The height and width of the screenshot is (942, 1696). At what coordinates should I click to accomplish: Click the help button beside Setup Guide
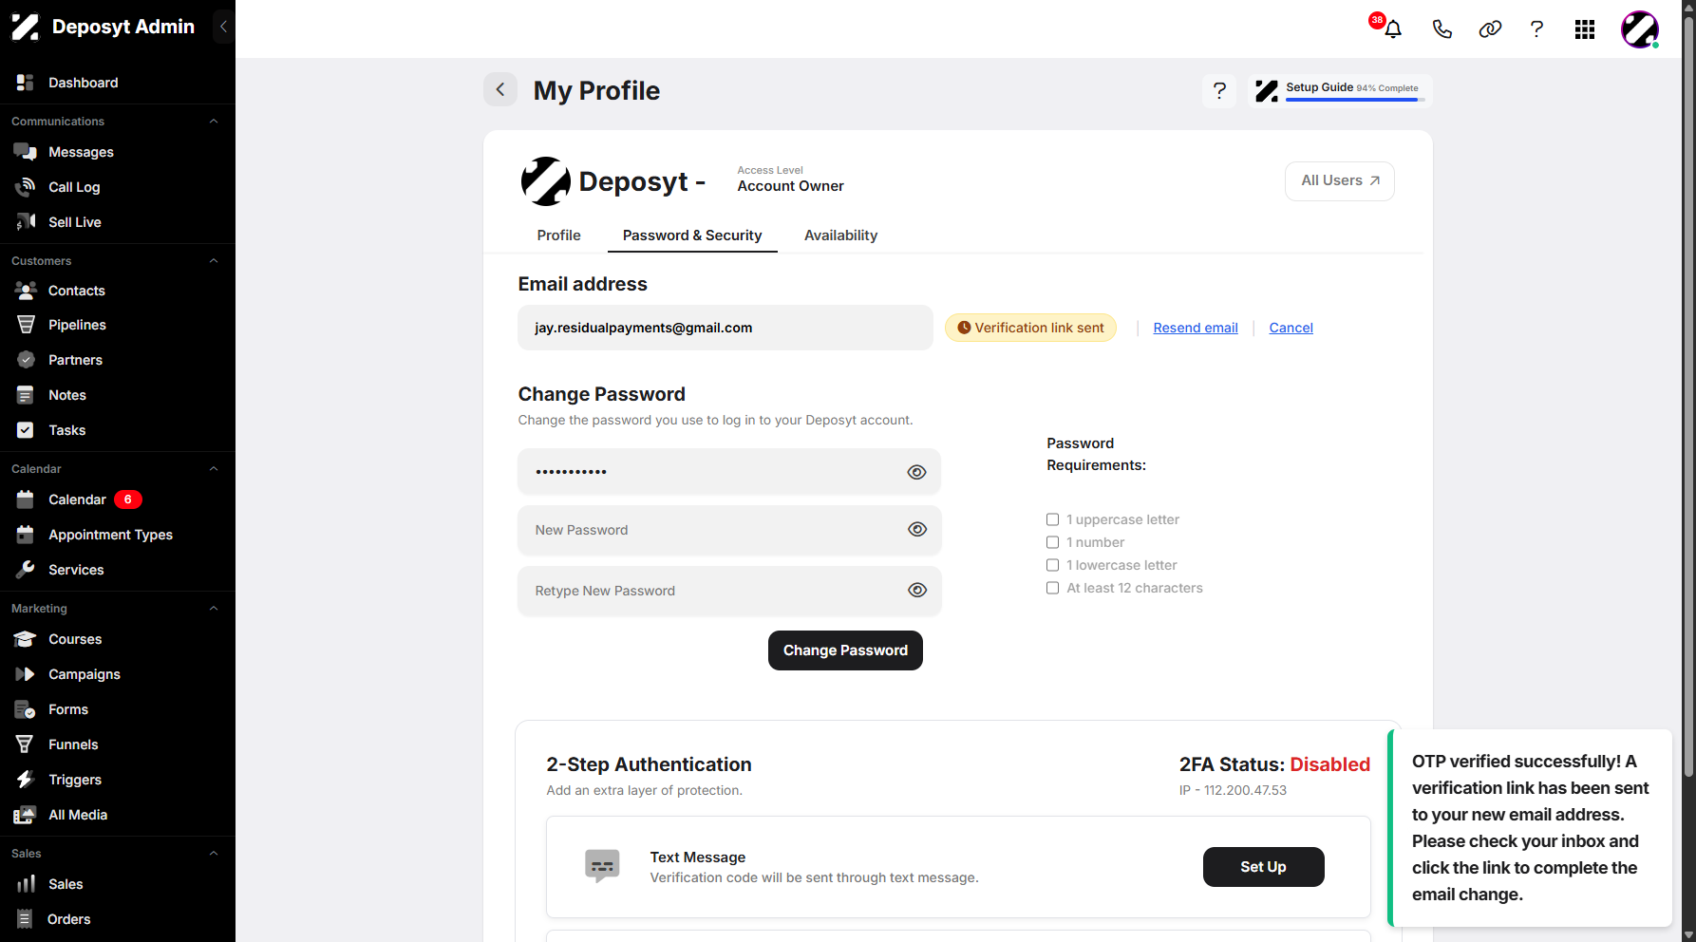[1219, 90]
